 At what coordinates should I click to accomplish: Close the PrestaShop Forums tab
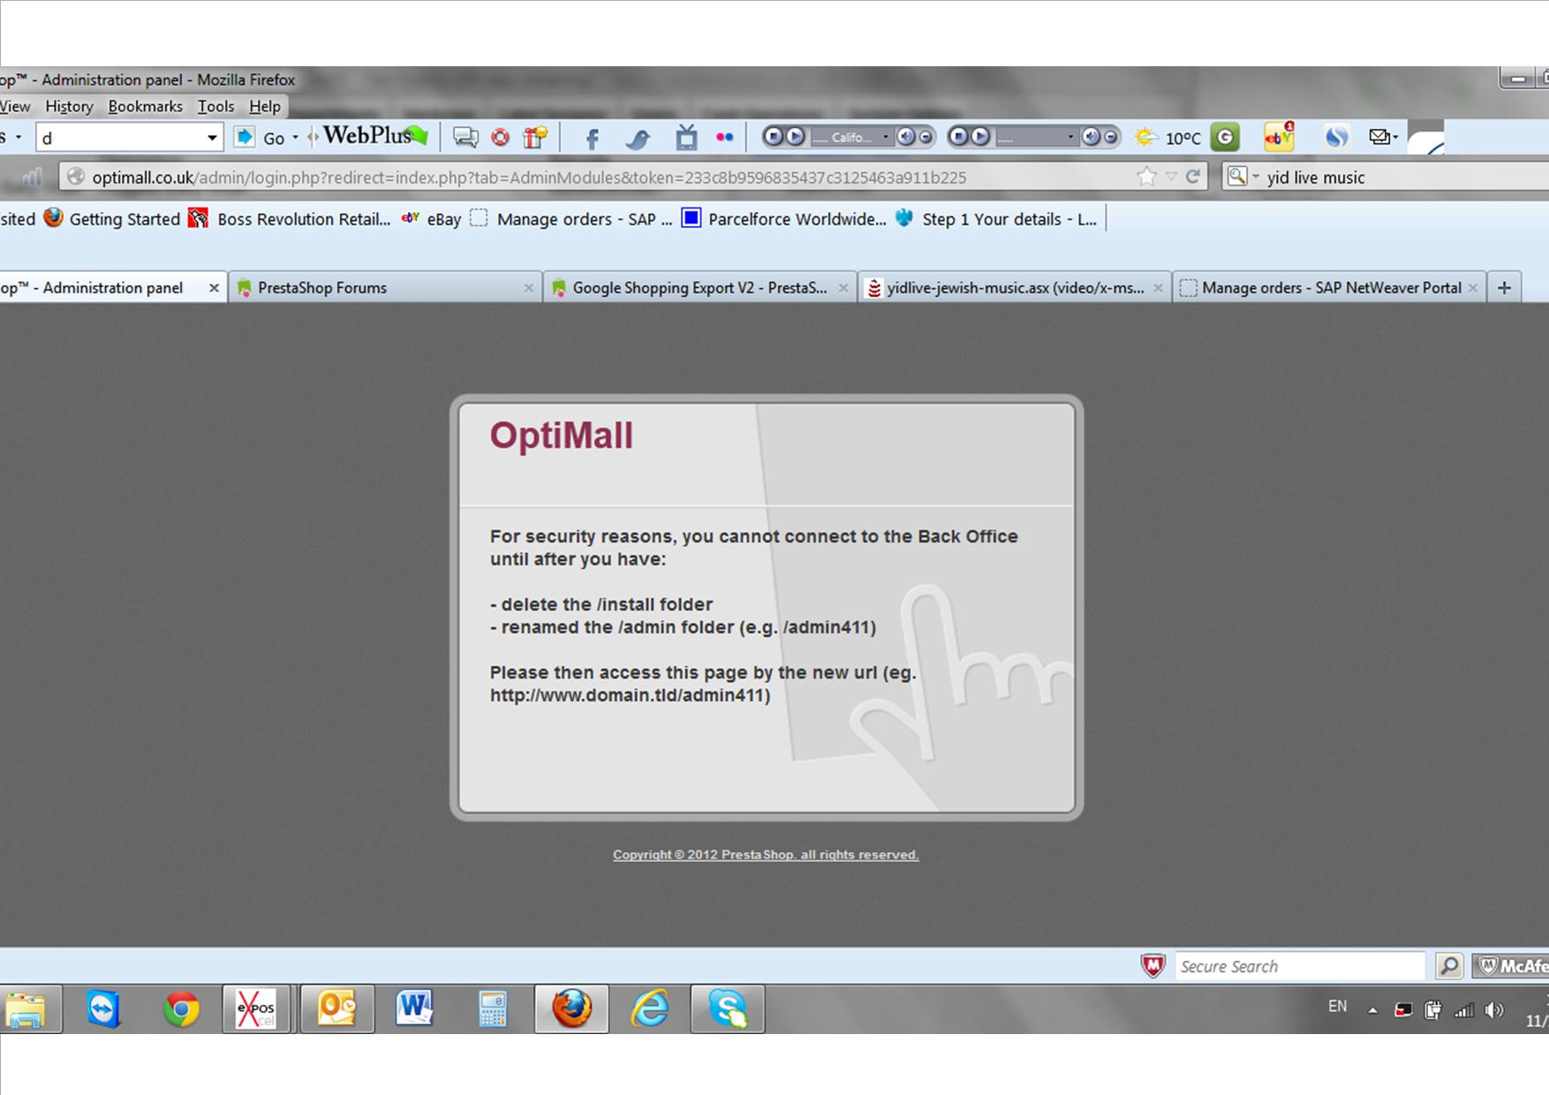point(528,288)
